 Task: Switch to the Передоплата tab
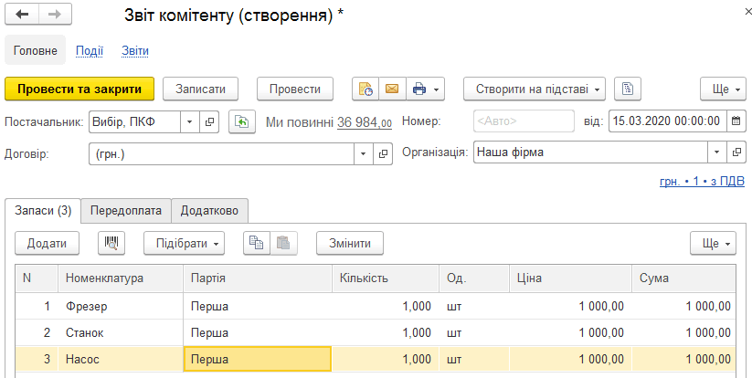point(126,211)
